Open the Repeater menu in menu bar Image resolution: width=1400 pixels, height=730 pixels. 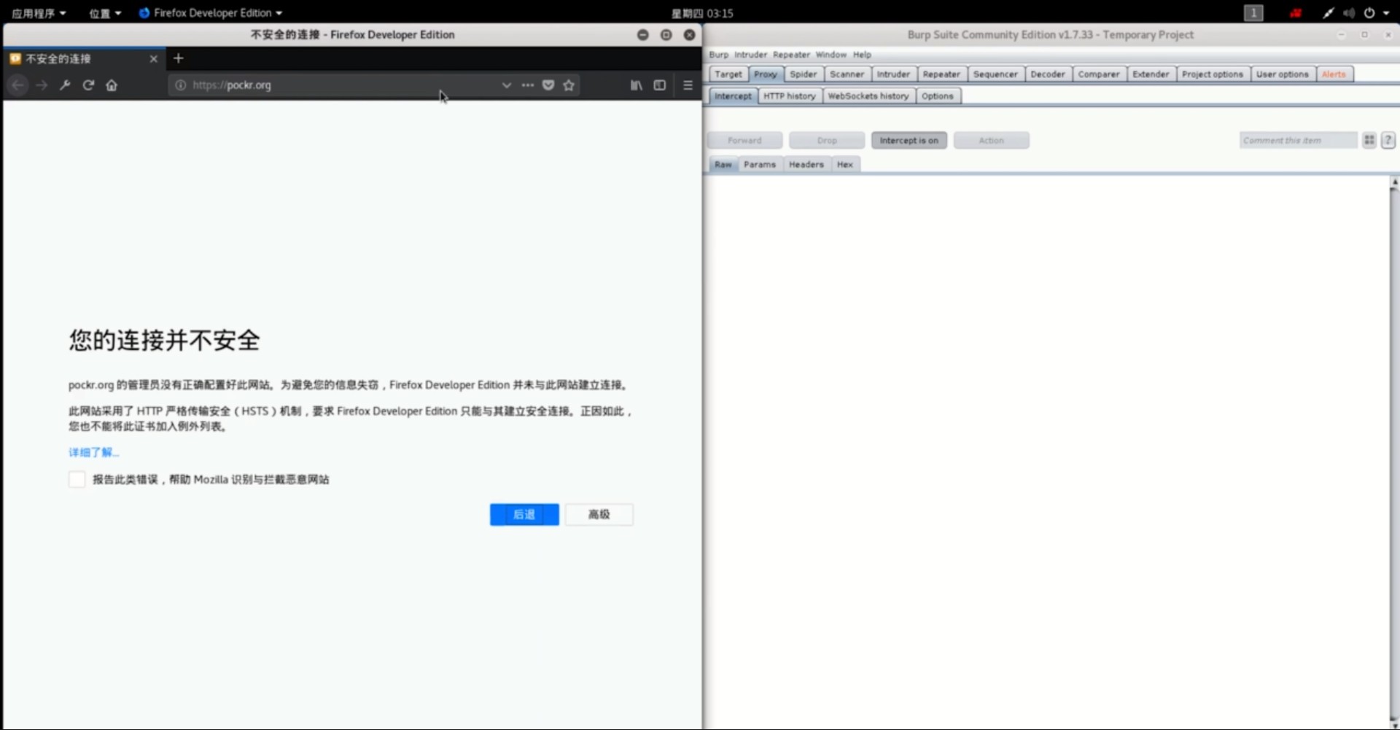tap(791, 55)
